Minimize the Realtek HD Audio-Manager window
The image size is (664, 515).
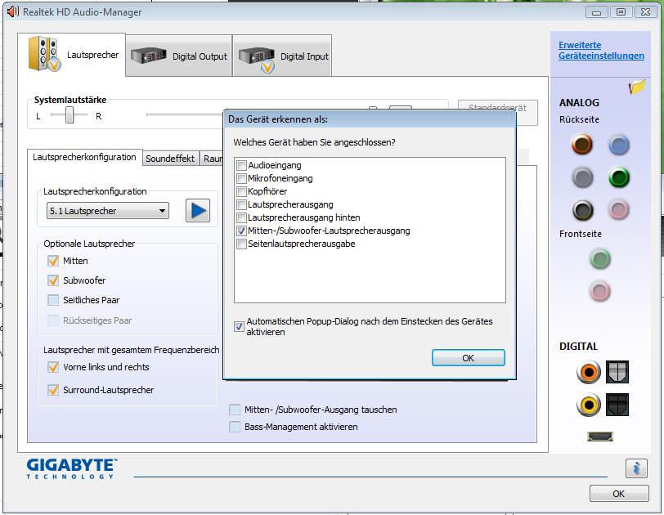(596, 12)
